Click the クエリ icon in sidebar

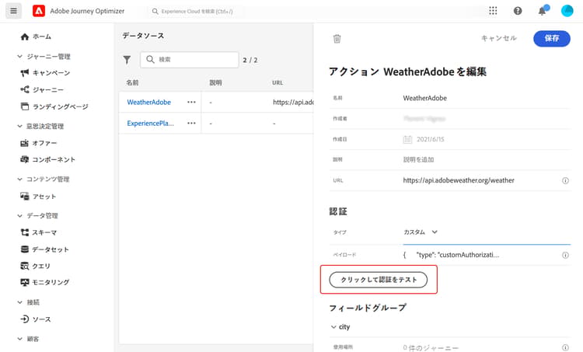click(25, 266)
